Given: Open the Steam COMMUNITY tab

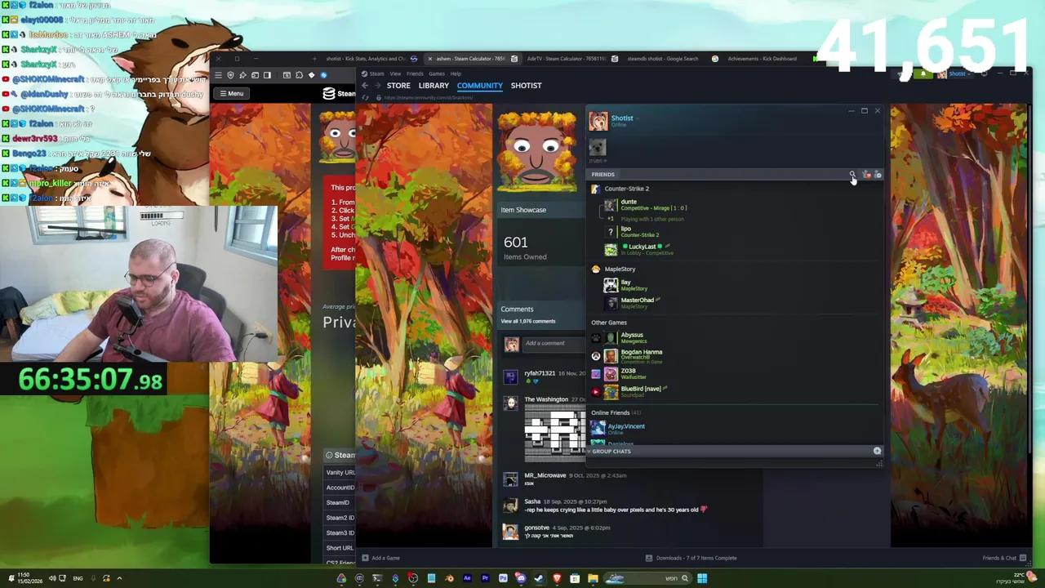Looking at the screenshot, I should pyautogui.click(x=479, y=85).
